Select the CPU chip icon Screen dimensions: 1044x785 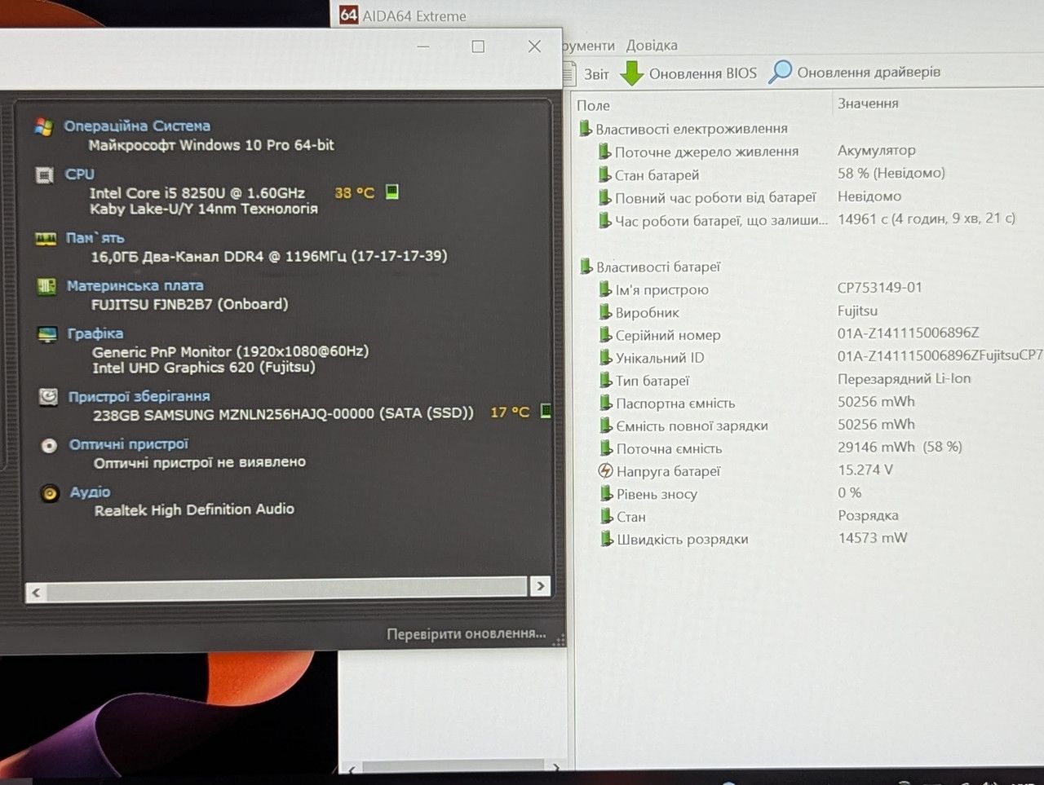click(45, 174)
